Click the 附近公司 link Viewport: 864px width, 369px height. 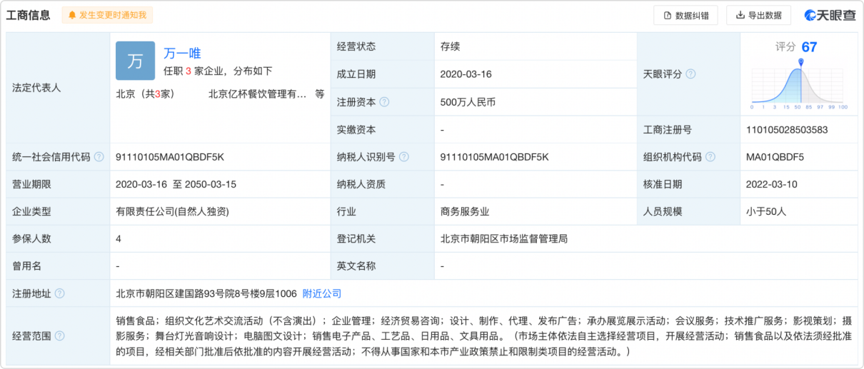coord(322,293)
